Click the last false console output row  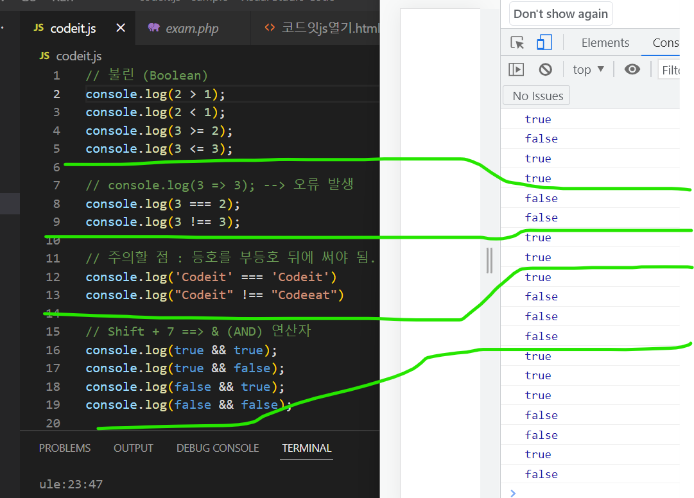(x=590, y=474)
